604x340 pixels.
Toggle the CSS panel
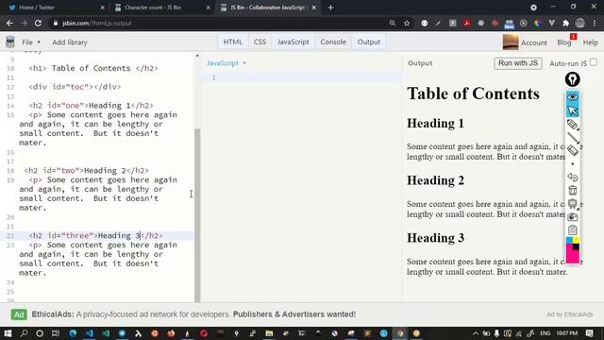click(x=260, y=42)
